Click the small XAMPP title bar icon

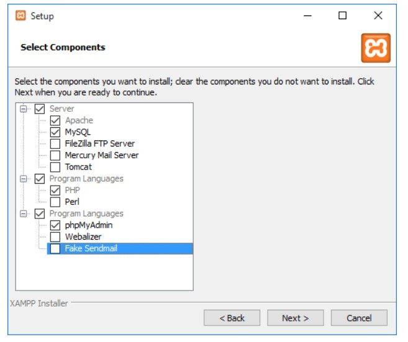[20, 16]
